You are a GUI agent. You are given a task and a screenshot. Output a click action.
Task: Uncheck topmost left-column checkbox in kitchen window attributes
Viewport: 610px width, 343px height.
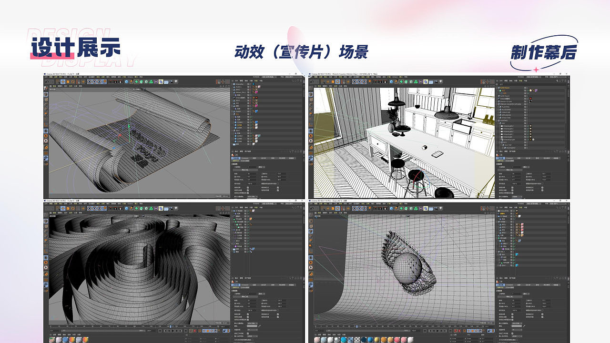click(512, 188)
